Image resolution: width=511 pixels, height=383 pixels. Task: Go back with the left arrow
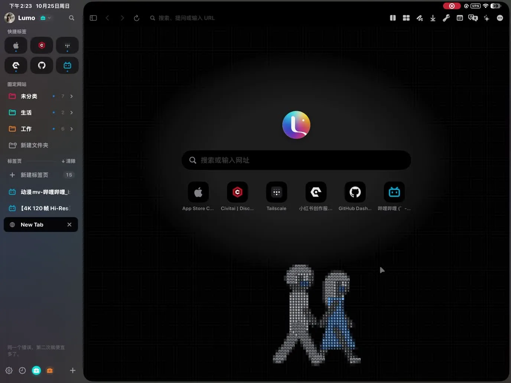[107, 18]
